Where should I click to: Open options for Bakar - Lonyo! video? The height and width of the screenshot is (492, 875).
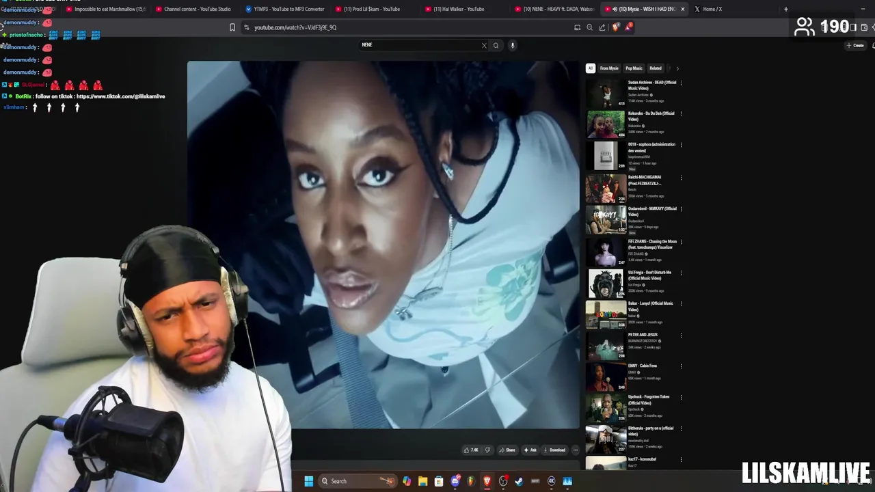[x=681, y=303]
